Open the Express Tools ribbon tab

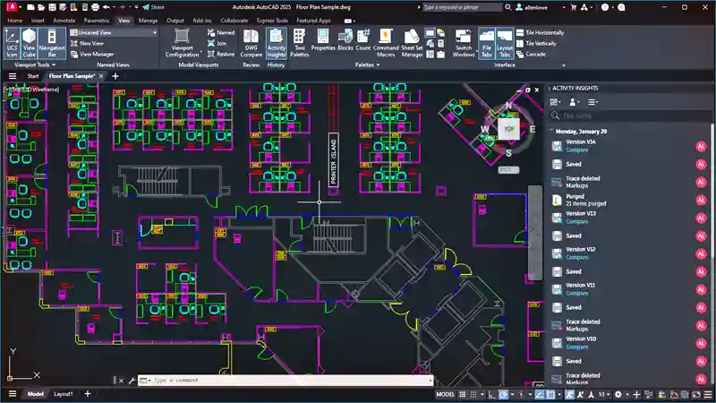coord(272,21)
